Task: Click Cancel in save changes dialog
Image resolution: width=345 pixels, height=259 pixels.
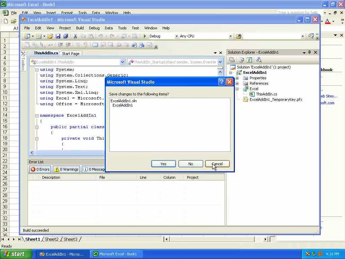Action: [217, 164]
